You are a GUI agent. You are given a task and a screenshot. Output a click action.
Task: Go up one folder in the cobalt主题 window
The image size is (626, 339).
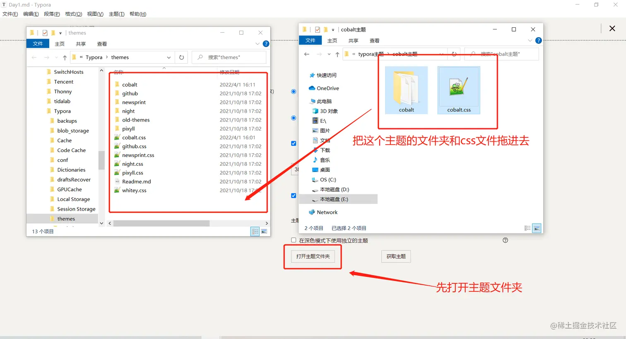[x=337, y=54]
